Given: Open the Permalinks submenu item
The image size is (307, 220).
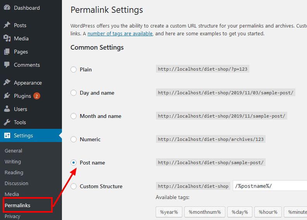Looking at the screenshot, I should tap(17, 205).
